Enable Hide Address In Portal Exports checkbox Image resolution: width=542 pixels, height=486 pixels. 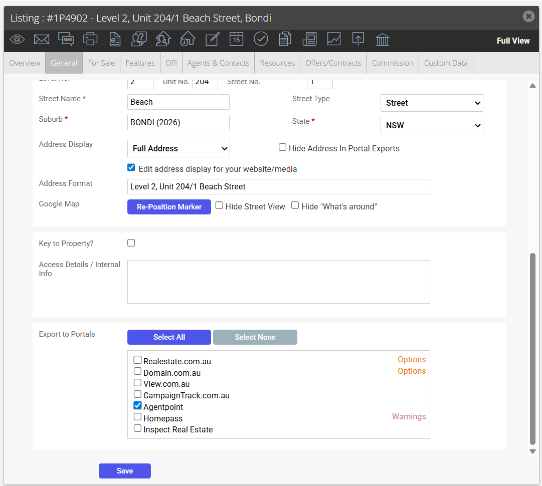click(x=282, y=147)
